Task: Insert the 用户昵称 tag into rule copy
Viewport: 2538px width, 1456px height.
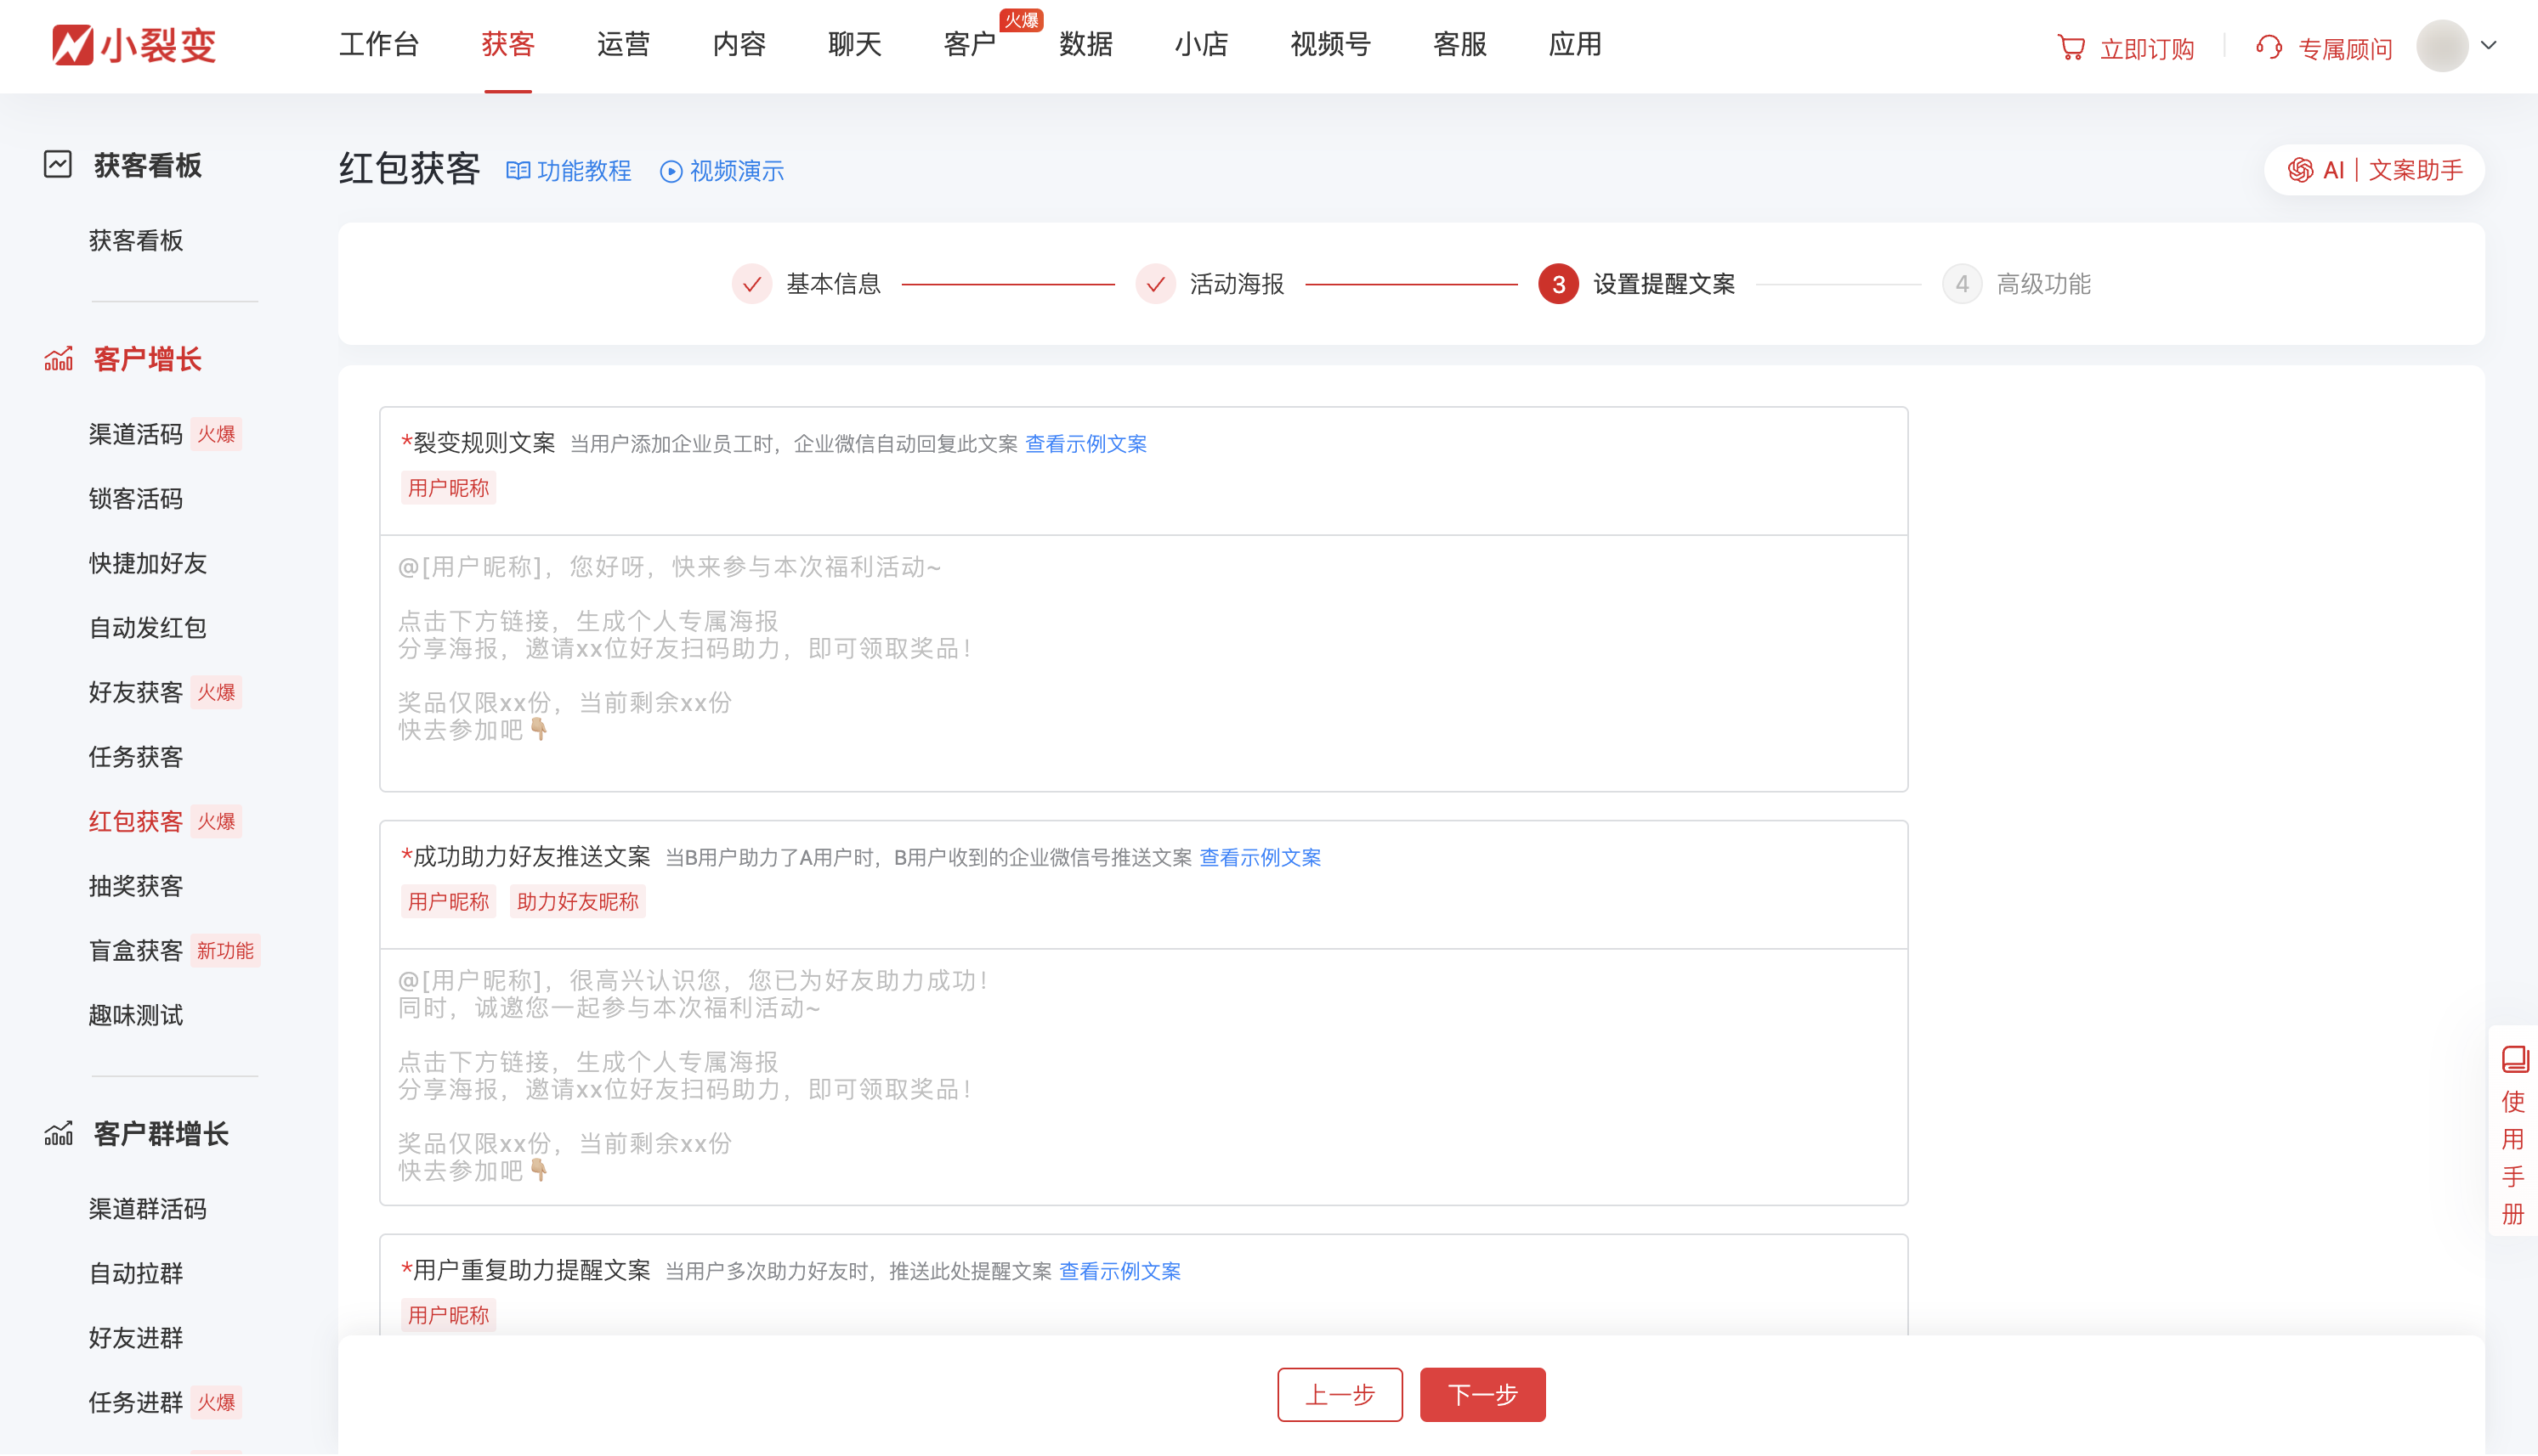Action: 448,487
